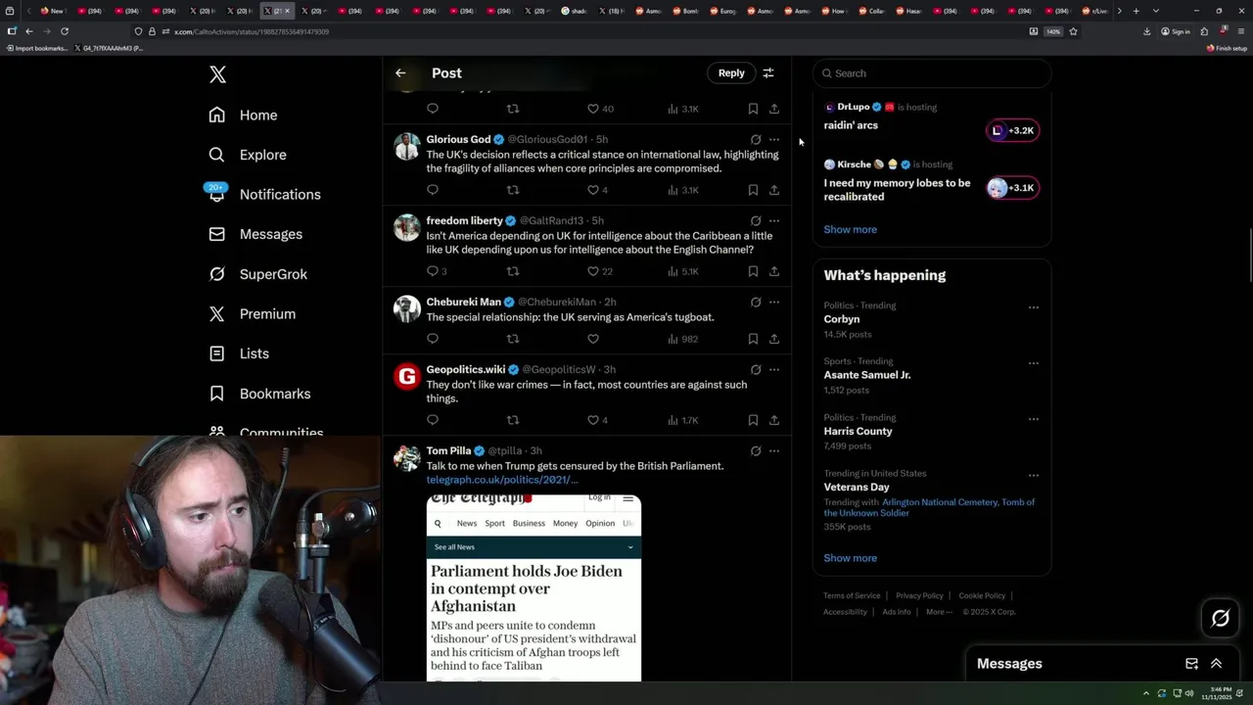Open the Grok floating button
Screen dimensions: 1253x705
click(1220, 618)
